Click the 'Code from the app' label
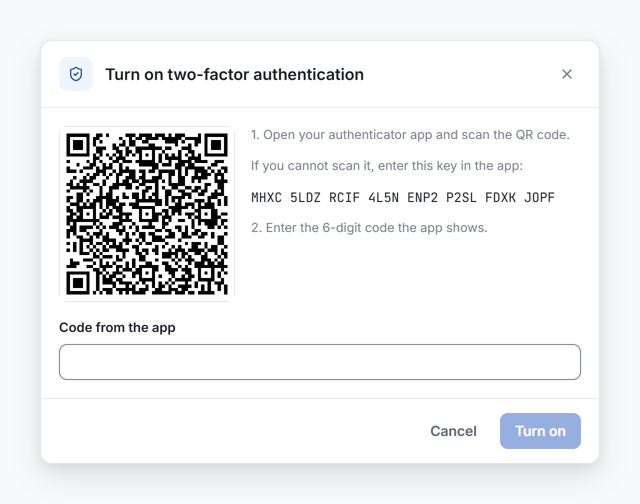This screenshot has width=640, height=504. (117, 327)
